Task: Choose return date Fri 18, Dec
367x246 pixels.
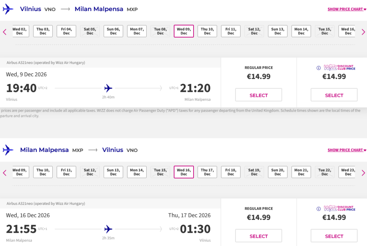Action: coord(231,172)
